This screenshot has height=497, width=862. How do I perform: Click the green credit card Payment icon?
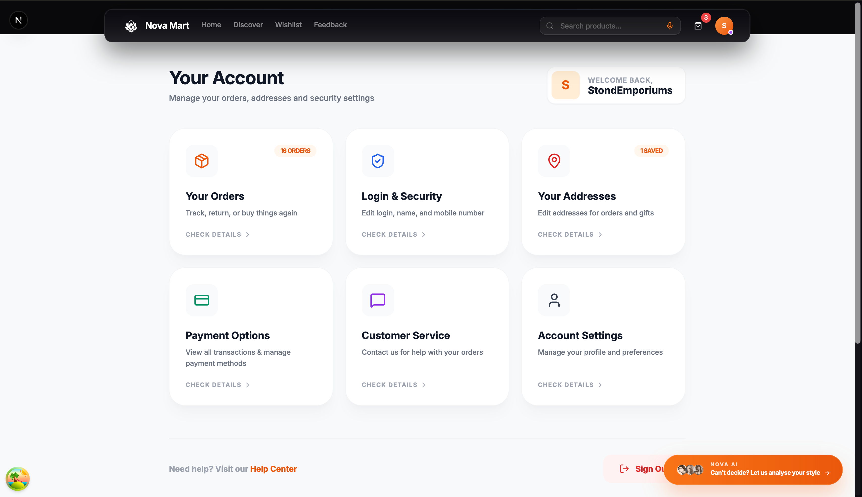(202, 300)
